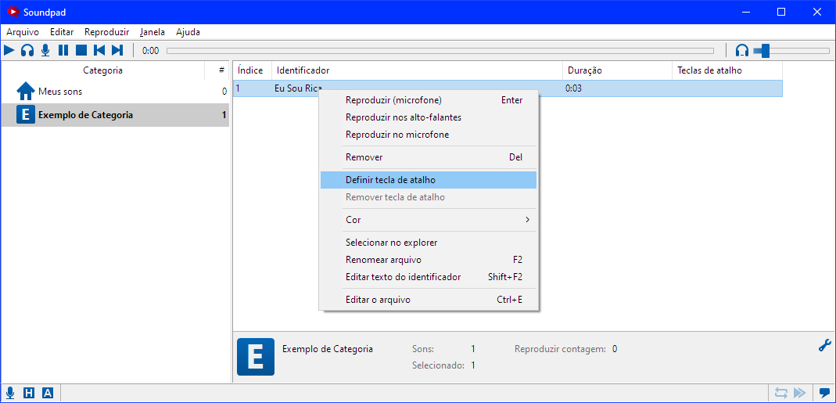Skip to the previous sound

click(99, 50)
